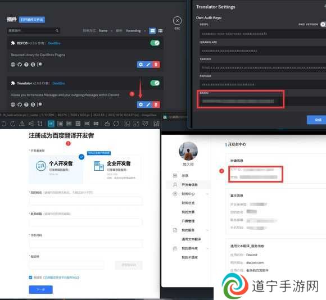Open BDFDB author DevilBro link

pos(54,43)
